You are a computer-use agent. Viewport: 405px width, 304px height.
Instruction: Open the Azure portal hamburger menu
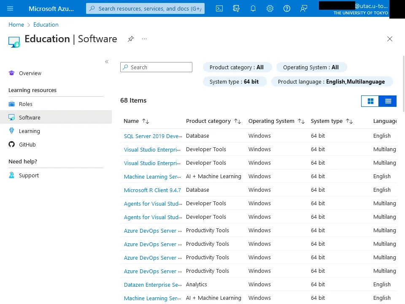(x=10, y=8)
